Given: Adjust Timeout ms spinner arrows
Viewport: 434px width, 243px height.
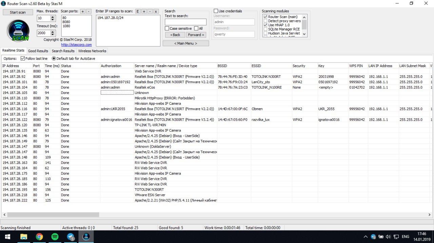Looking at the screenshot, I should (53, 33).
